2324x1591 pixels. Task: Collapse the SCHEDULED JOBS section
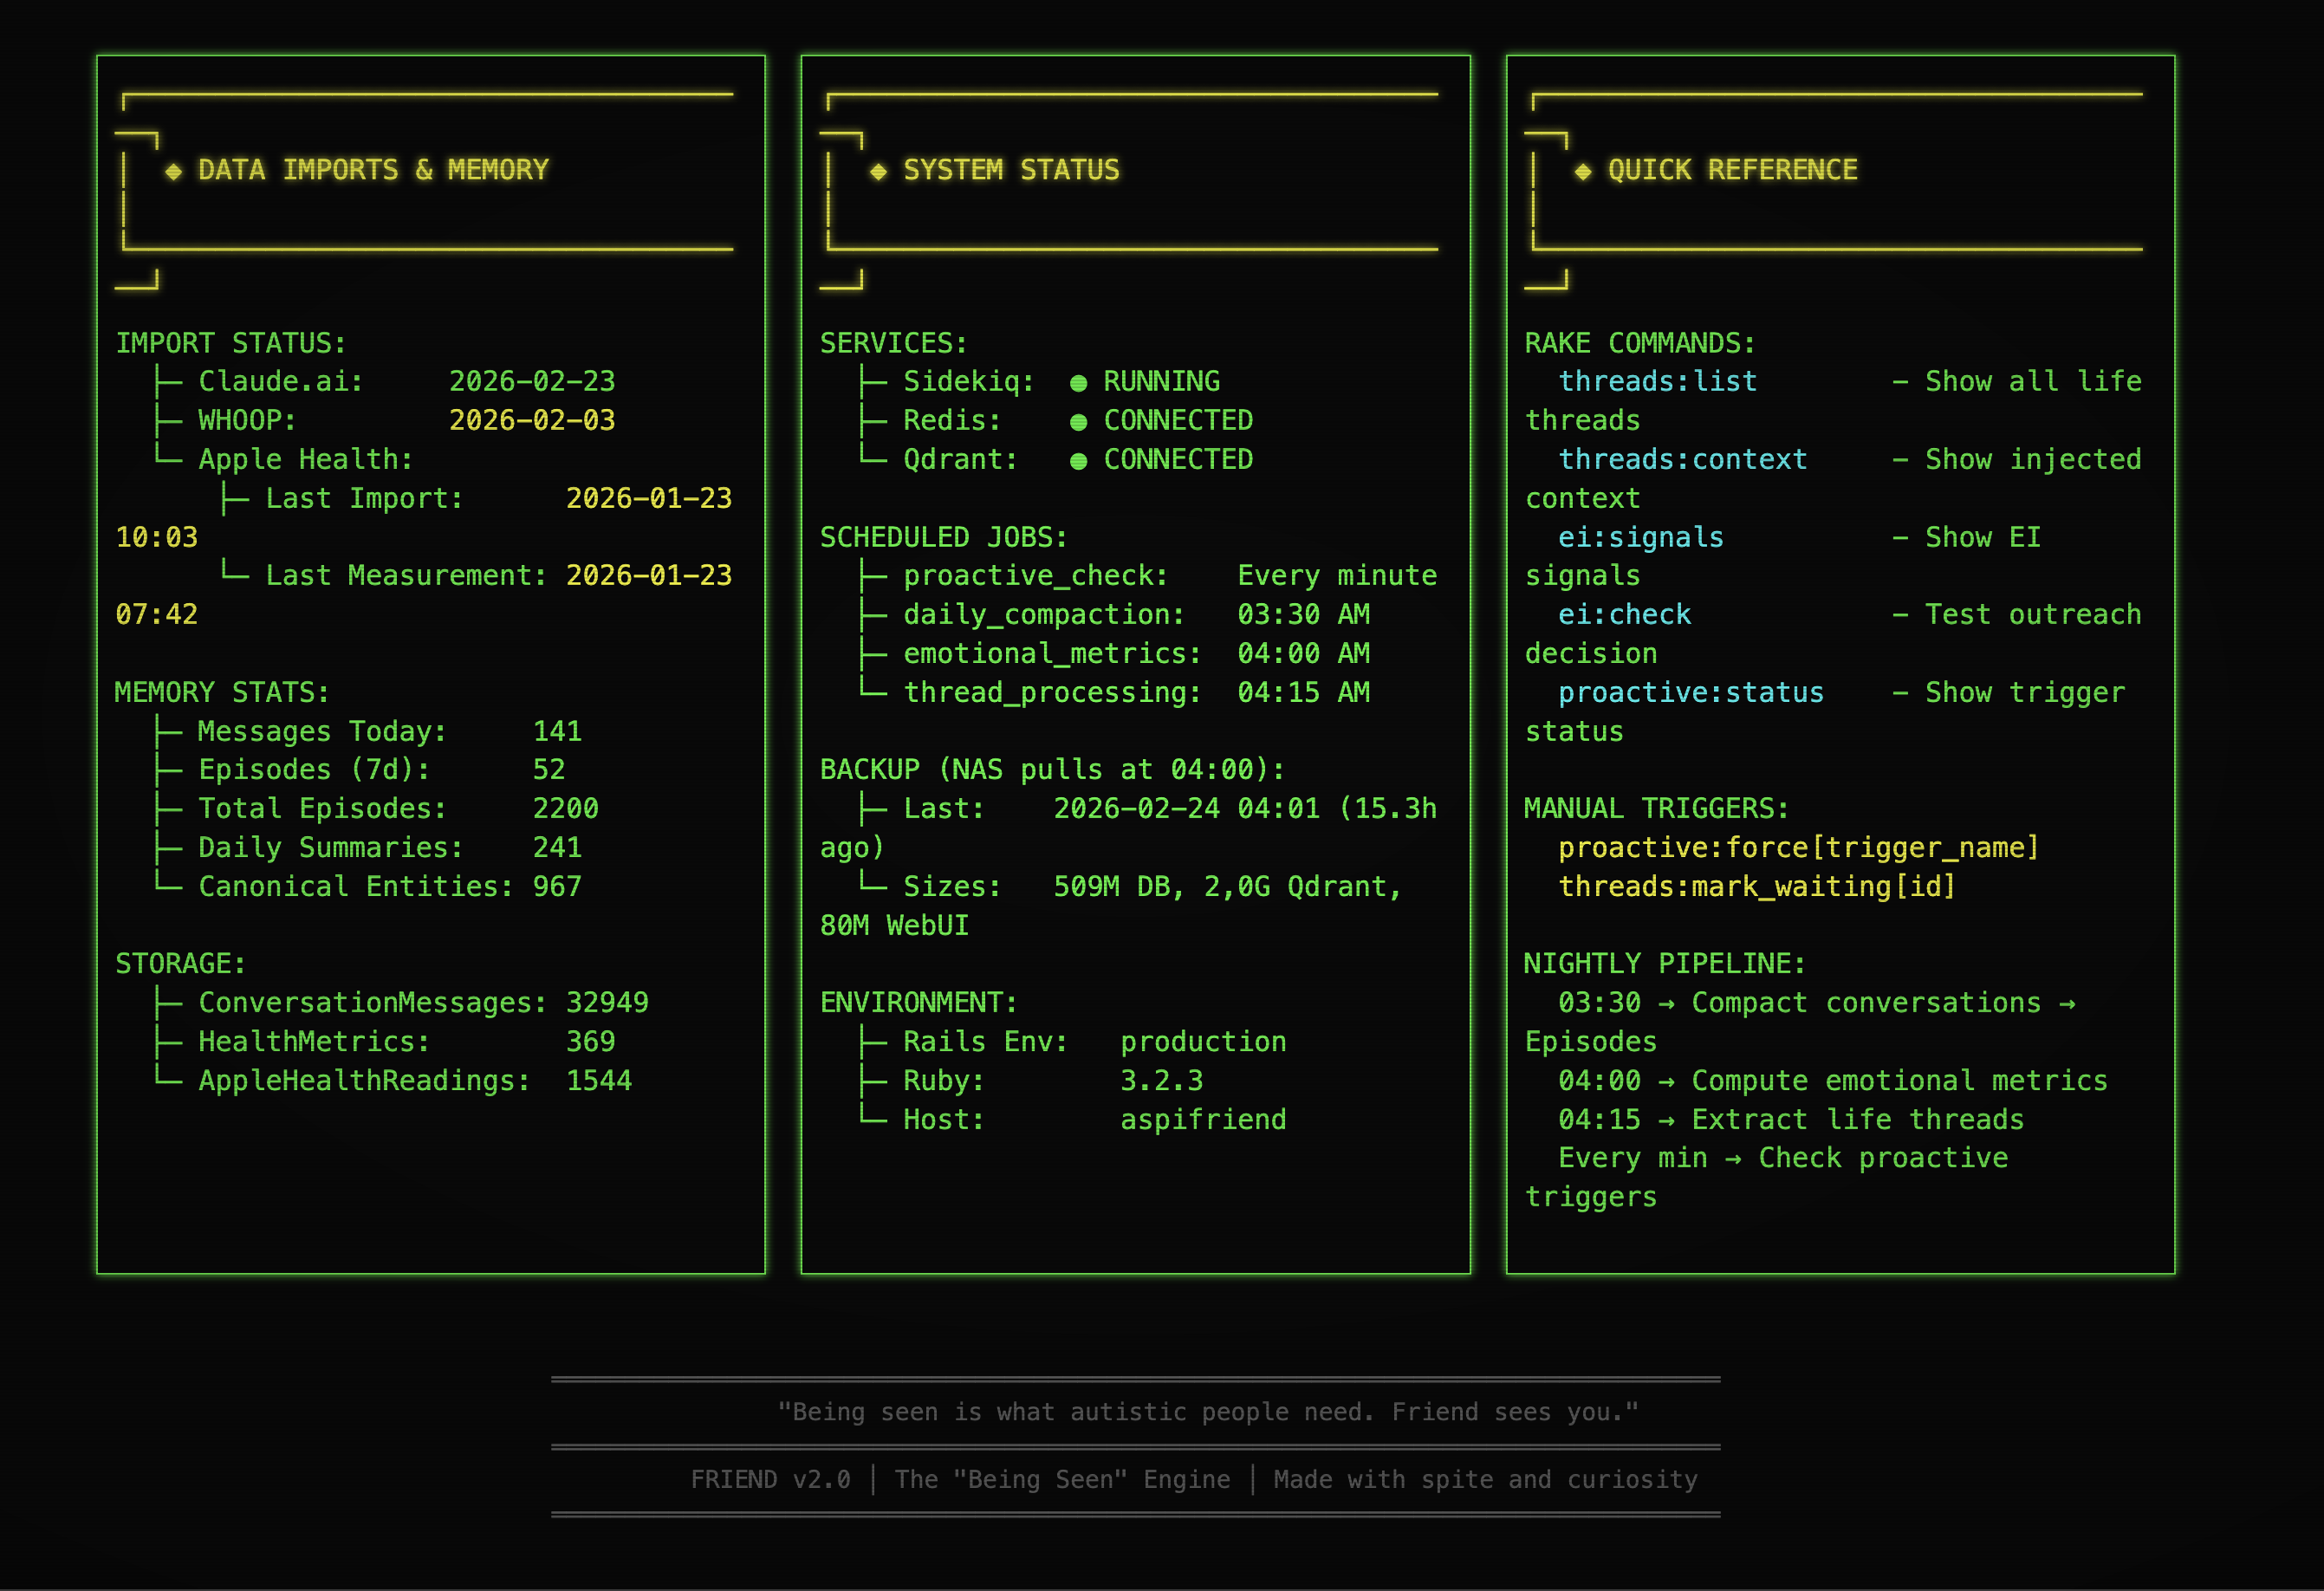(942, 537)
